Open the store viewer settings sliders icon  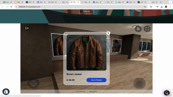(138, 29)
